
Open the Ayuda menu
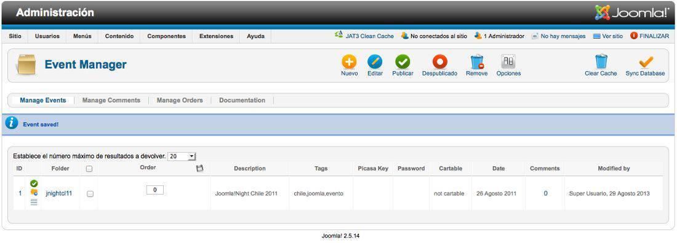click(x=255, y=36)
